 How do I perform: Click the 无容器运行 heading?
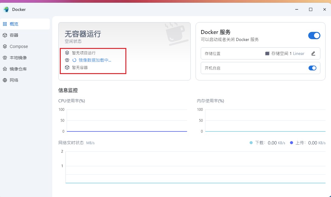tap(83, 34)
